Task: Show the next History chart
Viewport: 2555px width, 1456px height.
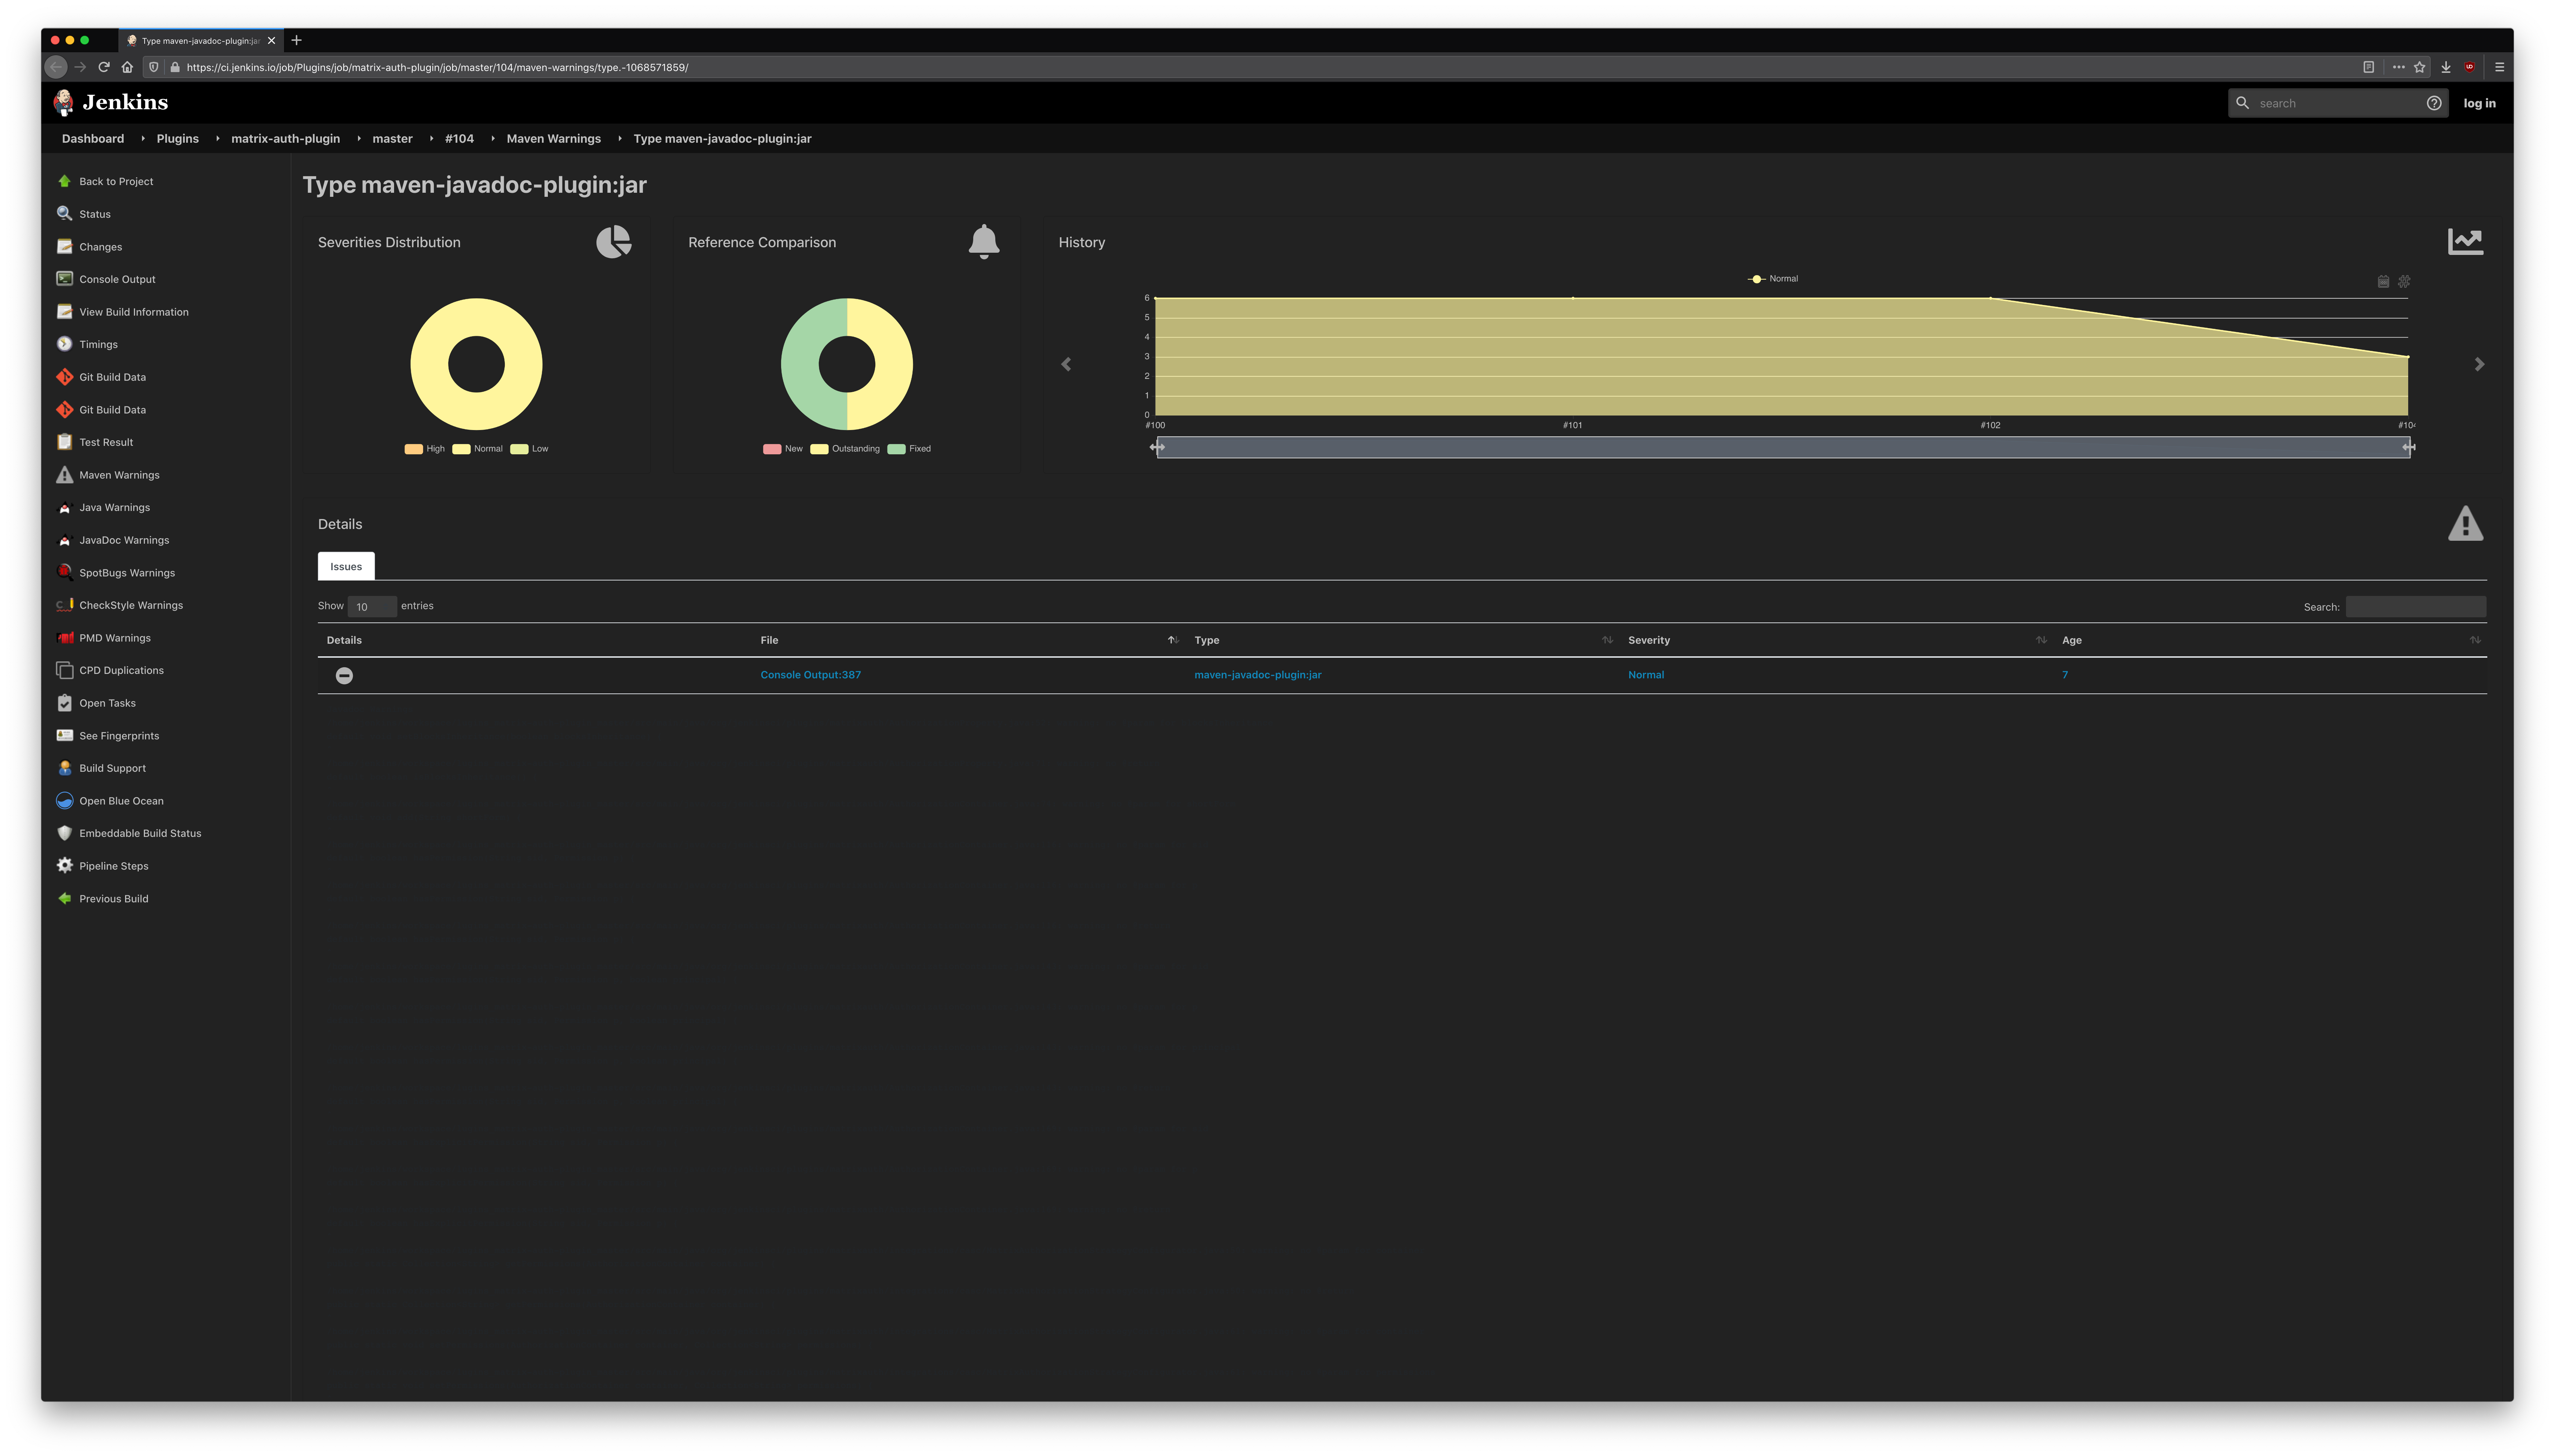Action: coord(2479,364)
